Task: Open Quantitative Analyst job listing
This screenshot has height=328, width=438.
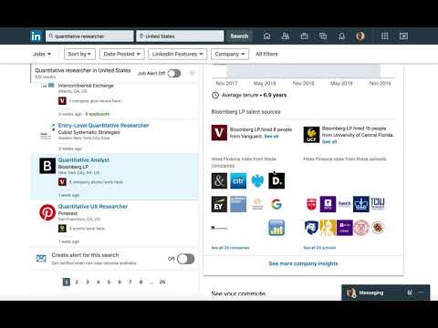Action: [84, 160]
